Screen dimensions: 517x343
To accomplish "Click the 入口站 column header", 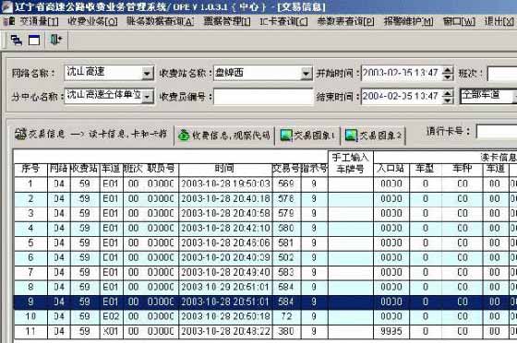I will [391, 169].
